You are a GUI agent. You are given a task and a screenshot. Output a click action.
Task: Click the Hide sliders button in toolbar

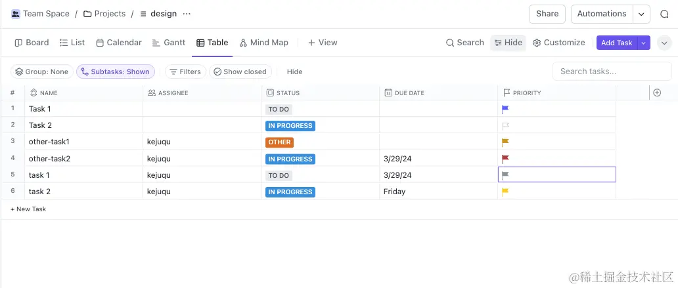508,43
